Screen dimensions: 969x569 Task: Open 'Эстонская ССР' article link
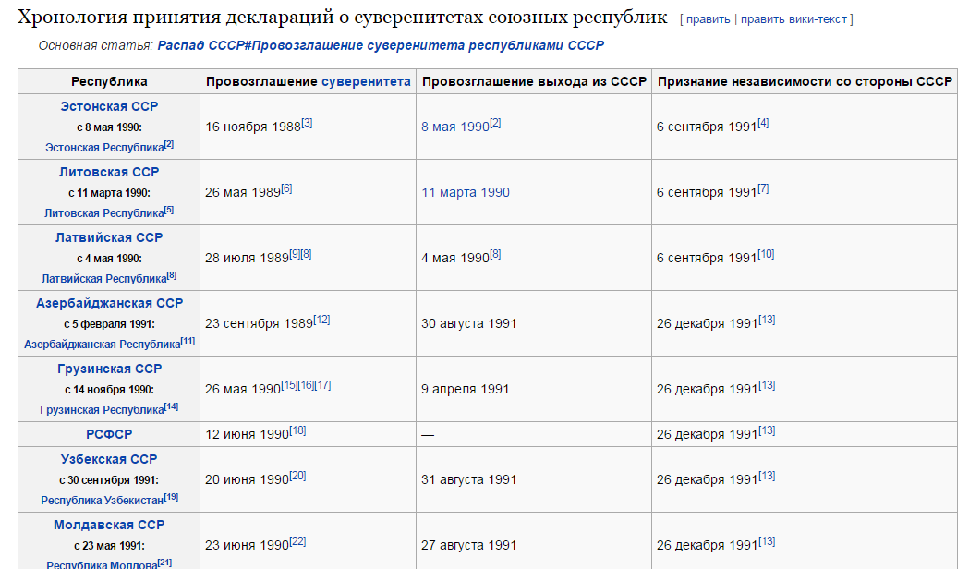[109, 106]
